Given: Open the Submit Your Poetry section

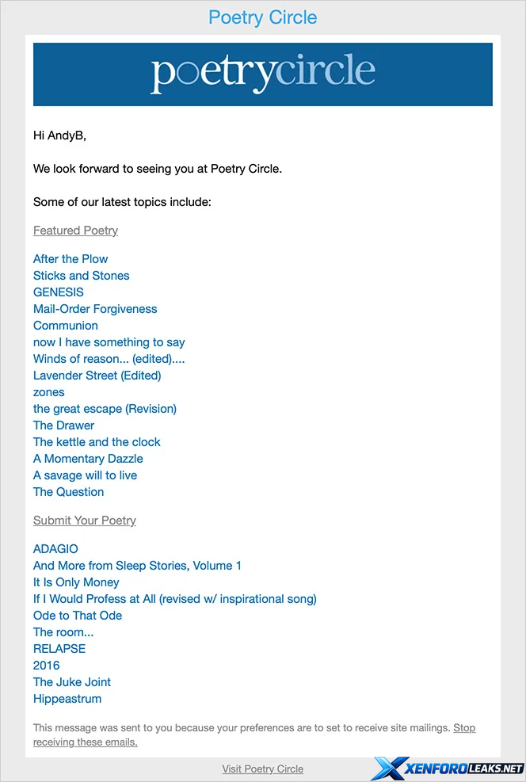Looking at the screenshot, I should click(x=85, y=521).
